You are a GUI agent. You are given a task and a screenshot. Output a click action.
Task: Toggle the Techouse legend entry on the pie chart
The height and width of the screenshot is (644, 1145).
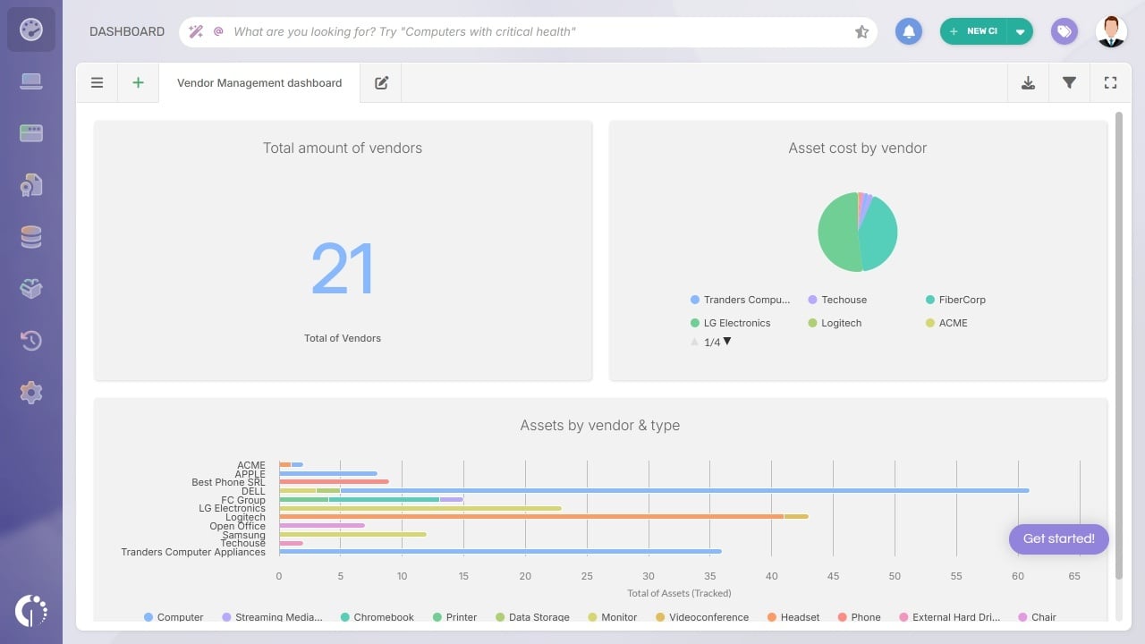[x=837, y=300]
